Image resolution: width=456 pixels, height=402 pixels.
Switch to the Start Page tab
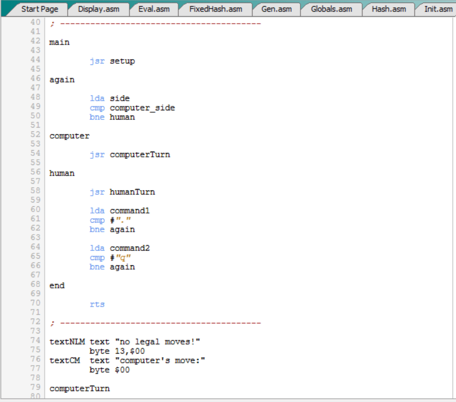tap(39, 9)
